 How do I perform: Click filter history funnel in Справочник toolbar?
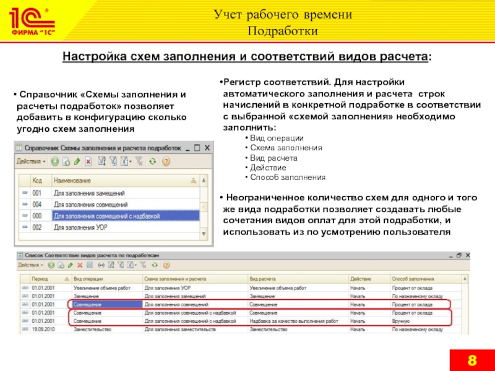pyautogui.click(x=124, y=161)
